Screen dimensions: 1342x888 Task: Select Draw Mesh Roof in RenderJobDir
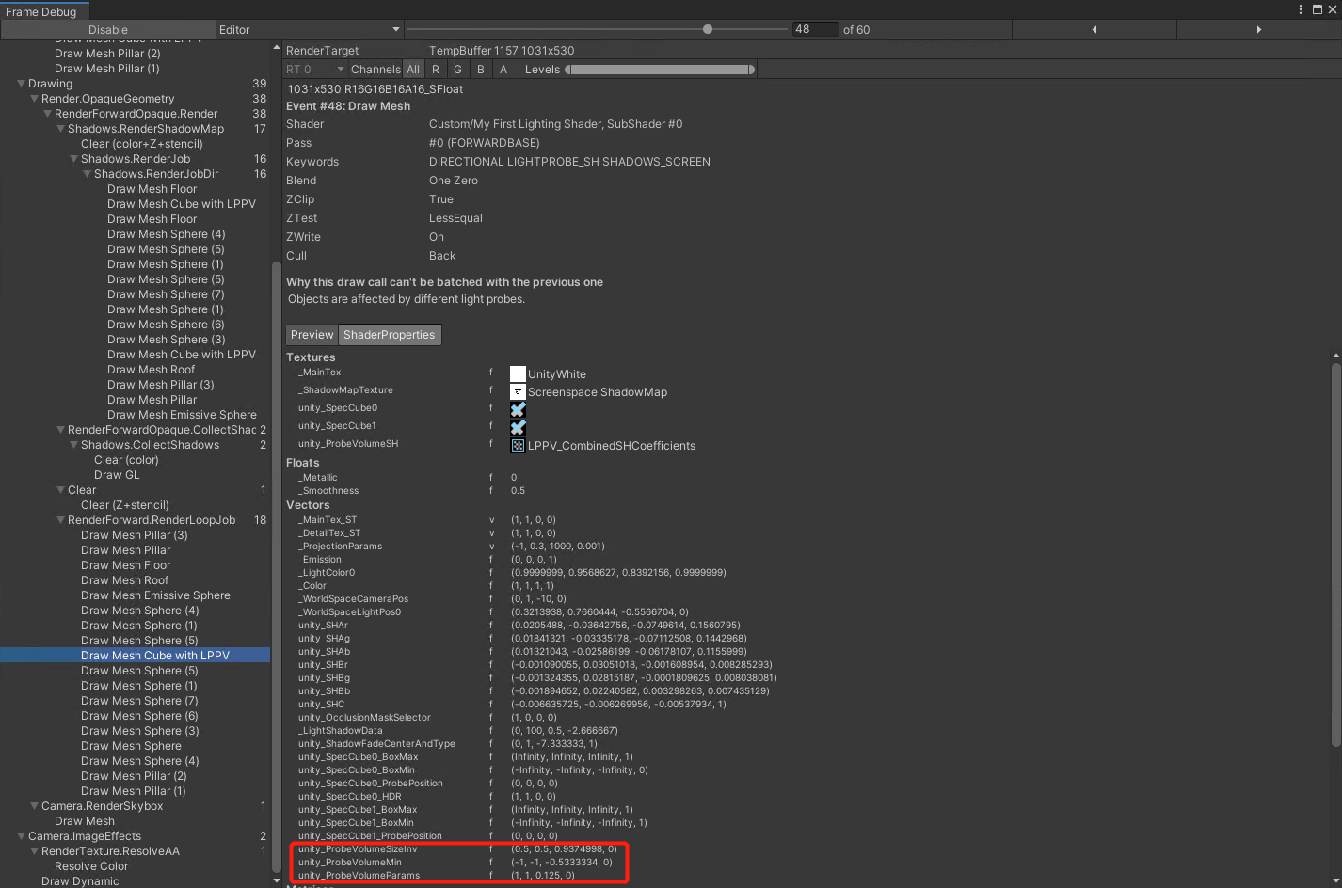point(152,370)
